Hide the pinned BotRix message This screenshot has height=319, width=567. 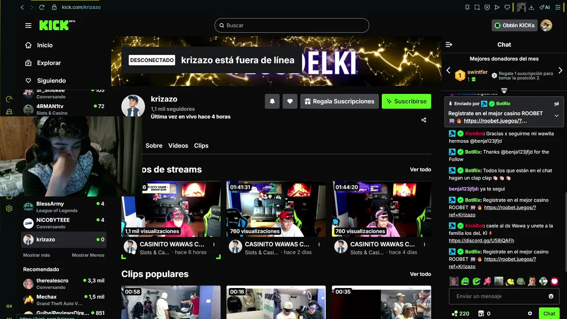556,104
